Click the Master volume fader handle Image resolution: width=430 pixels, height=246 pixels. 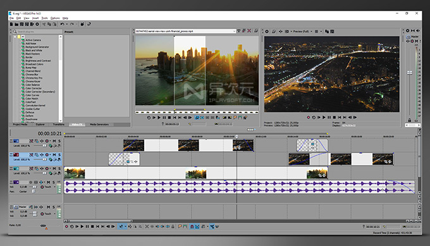click(x=409, y=73)
